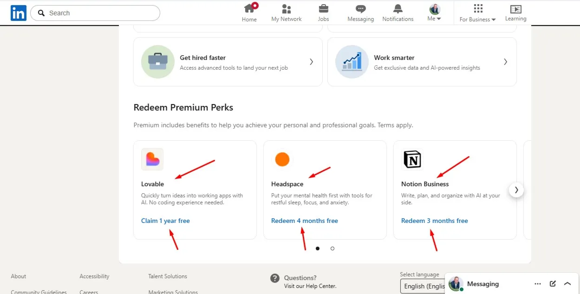Click the Get hired faster heading
580x294 pixels.
[x=203, y=58]
